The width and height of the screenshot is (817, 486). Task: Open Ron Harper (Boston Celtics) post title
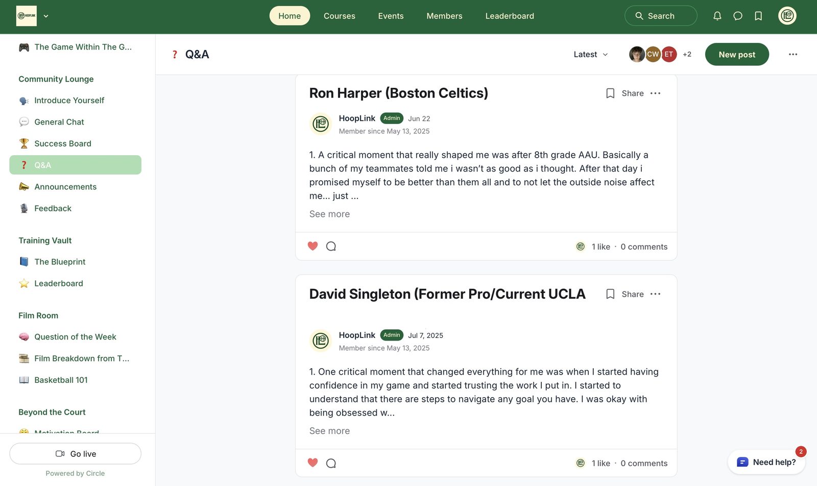(399, 93)
